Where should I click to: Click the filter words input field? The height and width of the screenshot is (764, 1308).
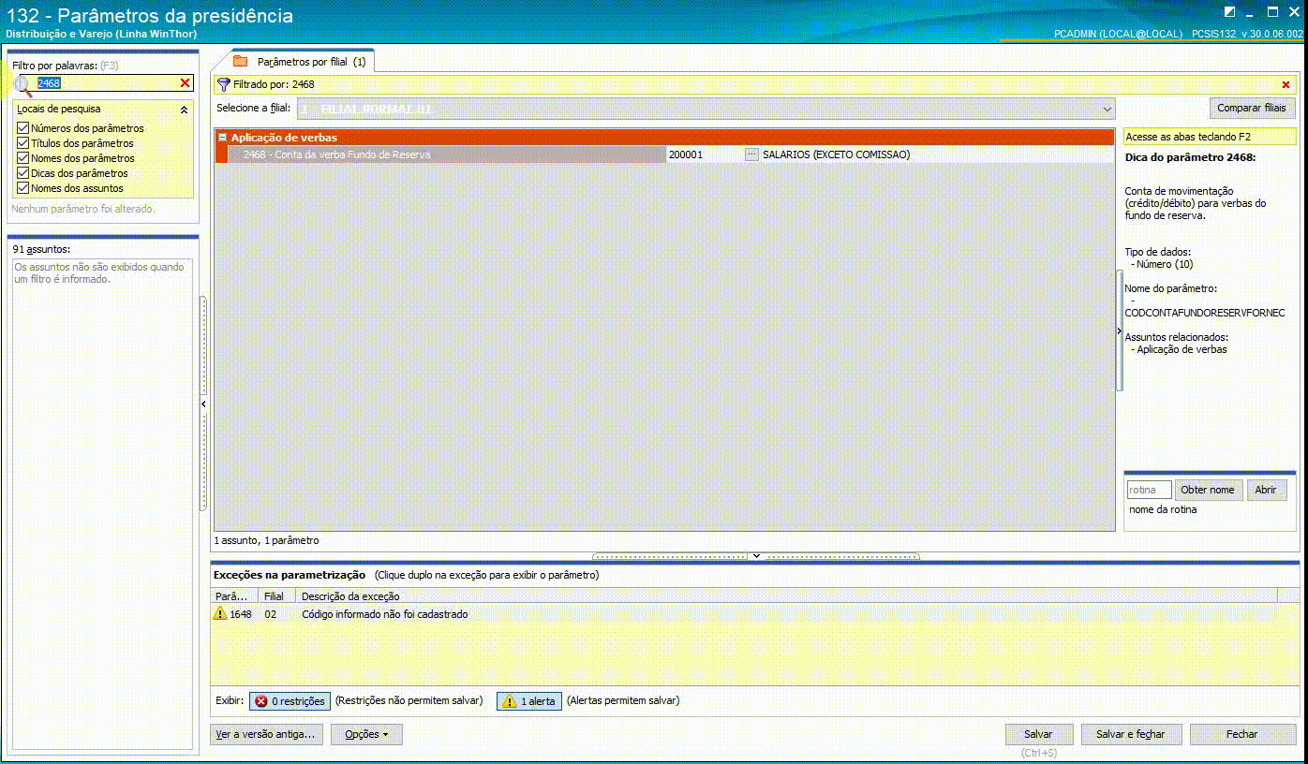tap(106, 83)
